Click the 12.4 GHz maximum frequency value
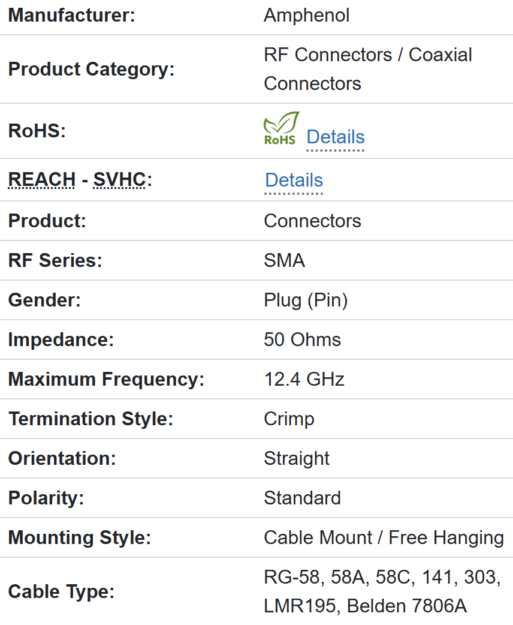 tap(304, 380)
